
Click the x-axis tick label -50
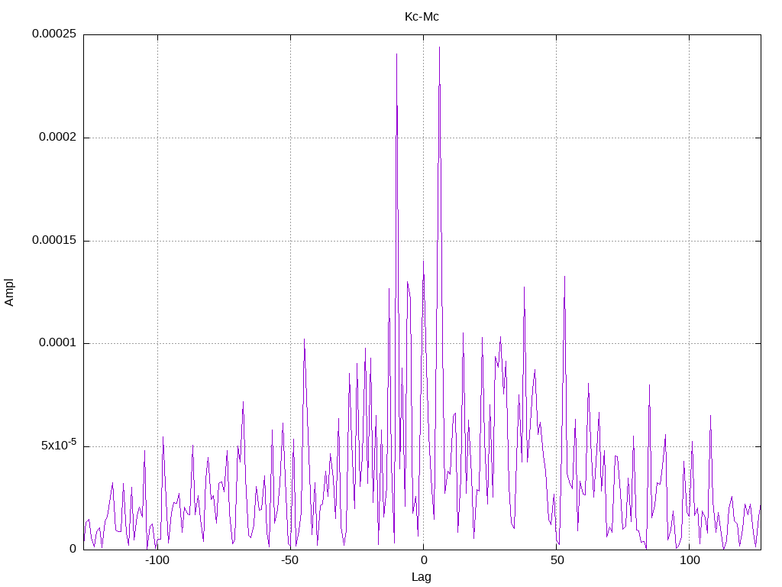(x=289, y=560)
